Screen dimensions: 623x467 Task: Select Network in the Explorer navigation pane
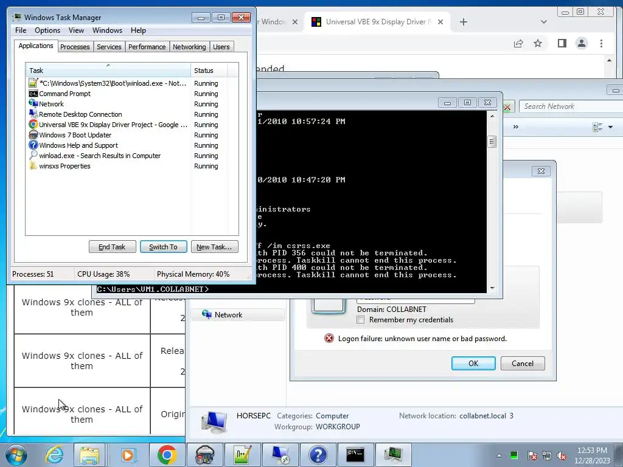[238, 315]
